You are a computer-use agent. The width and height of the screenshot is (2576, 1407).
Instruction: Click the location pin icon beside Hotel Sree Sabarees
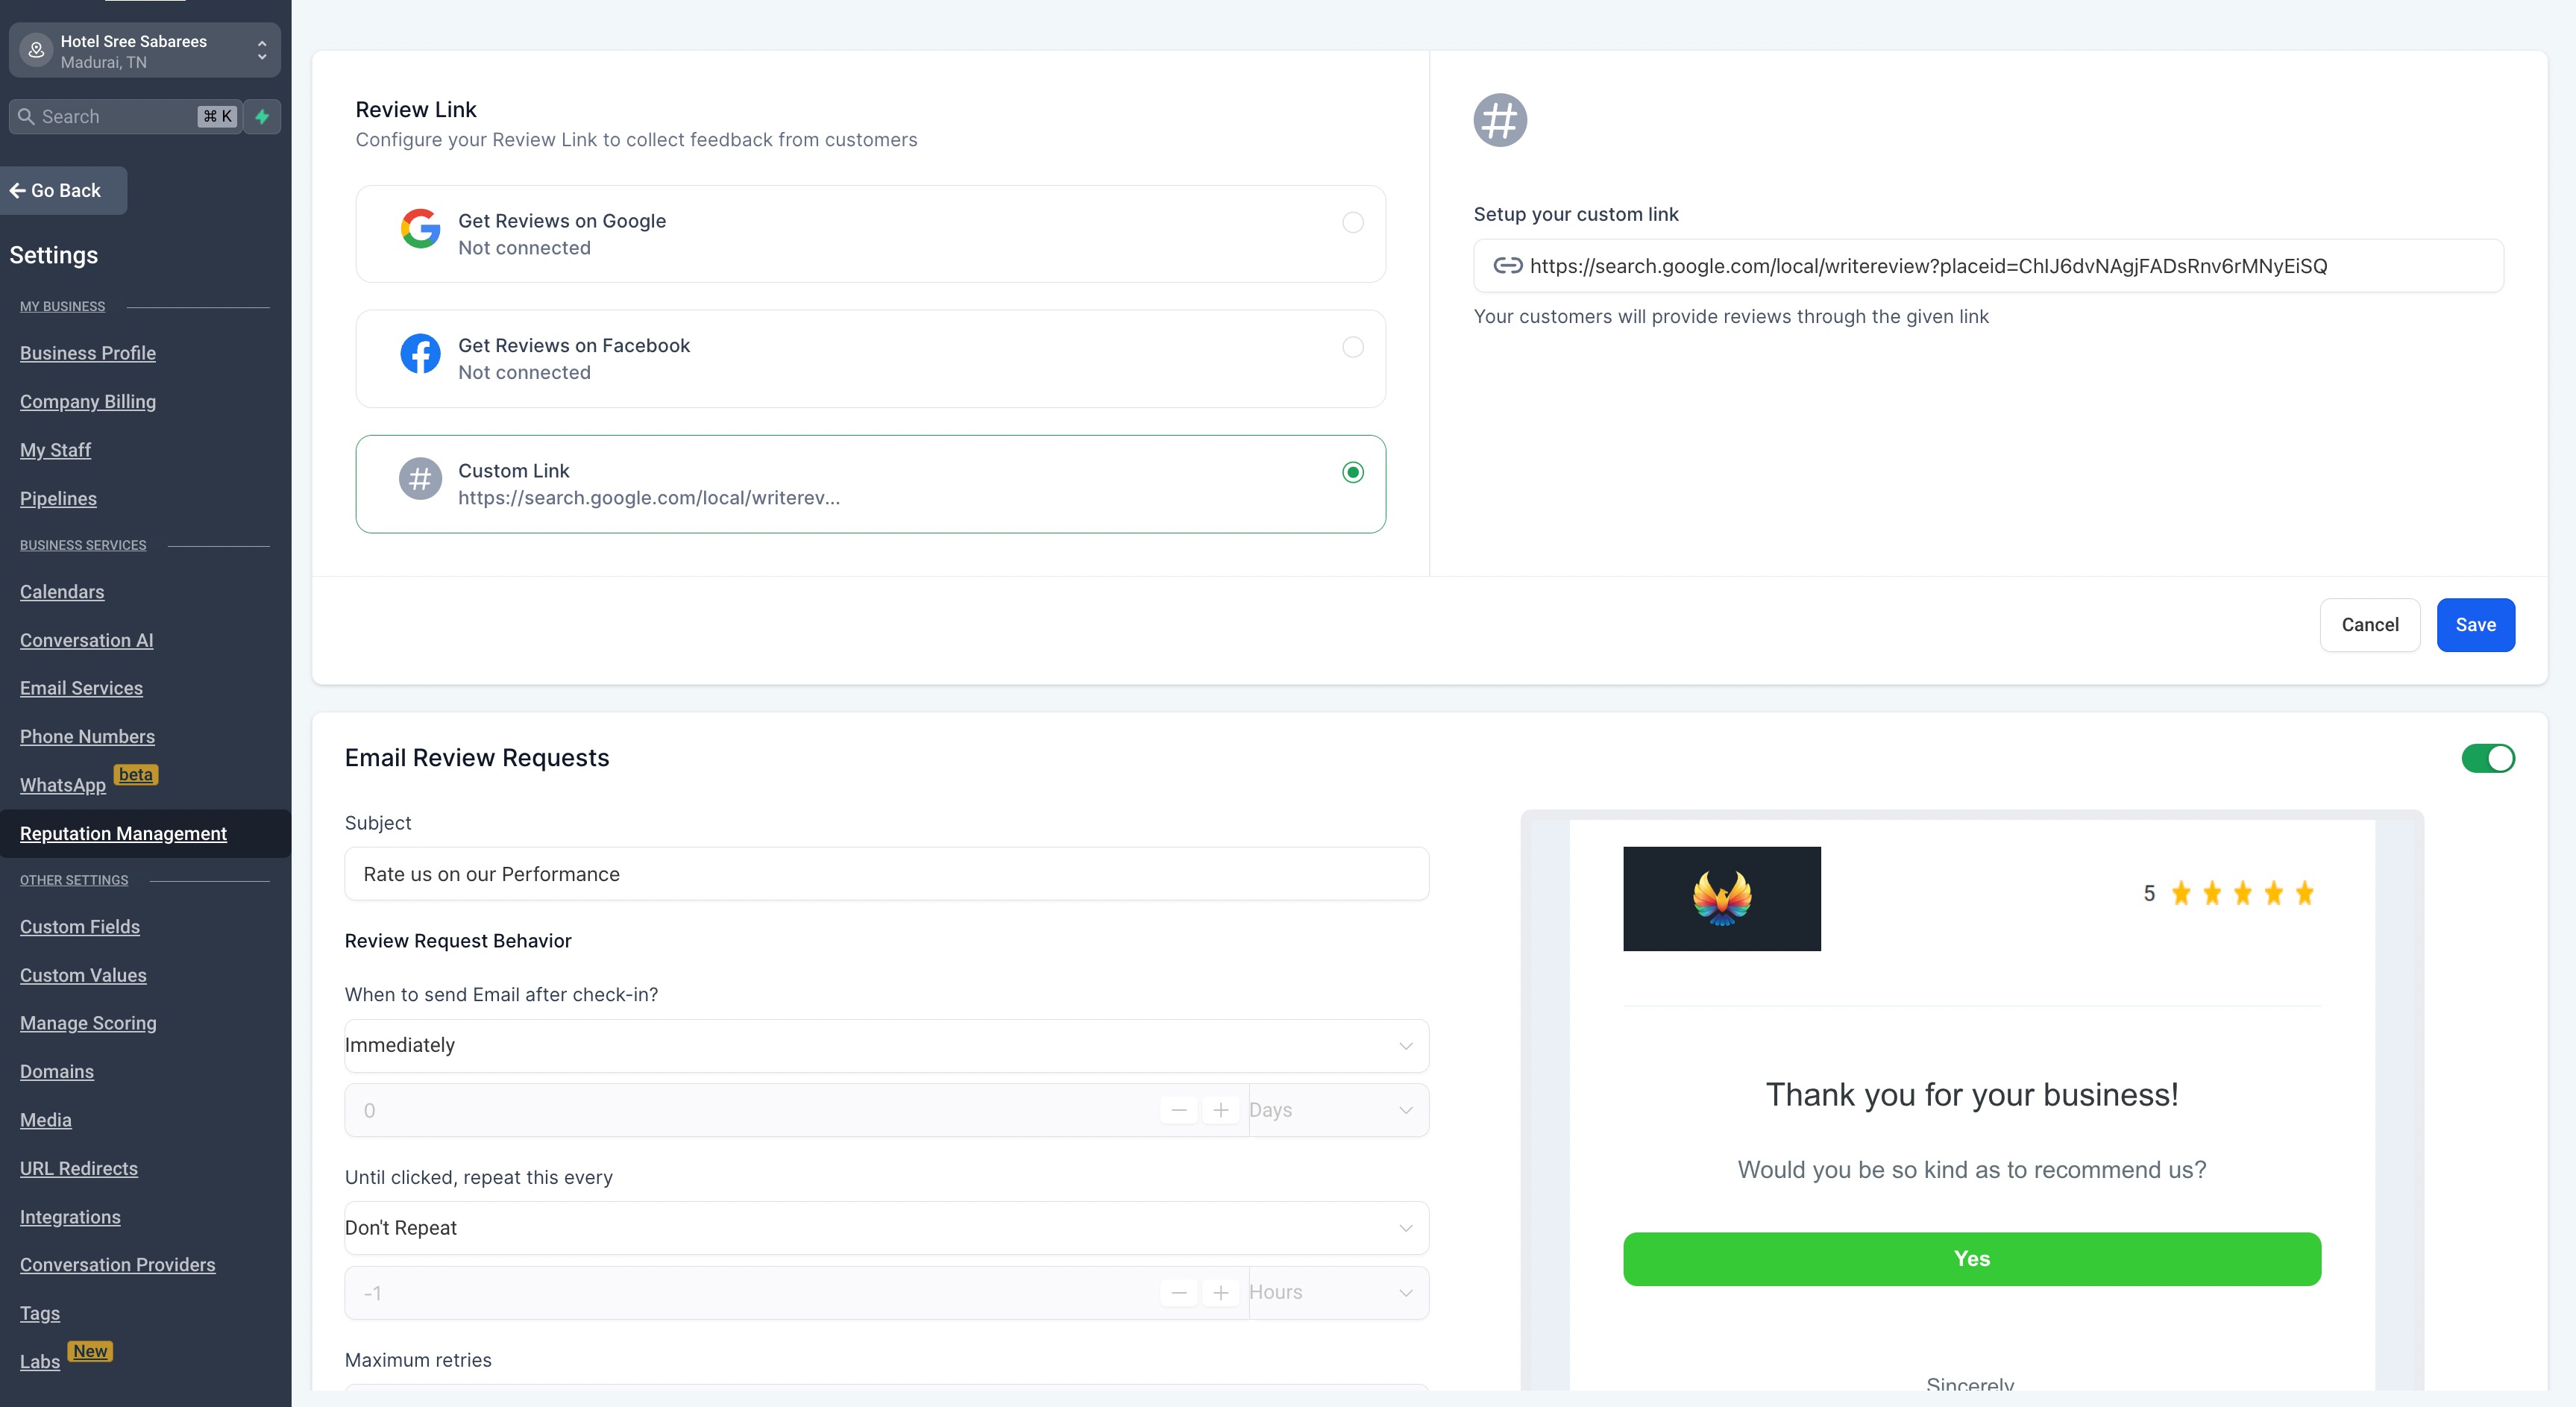37,50
